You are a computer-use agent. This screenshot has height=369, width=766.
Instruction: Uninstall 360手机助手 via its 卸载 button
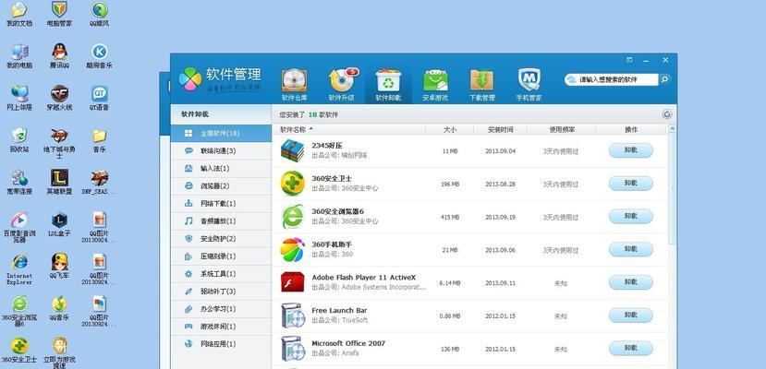point(631,250)
